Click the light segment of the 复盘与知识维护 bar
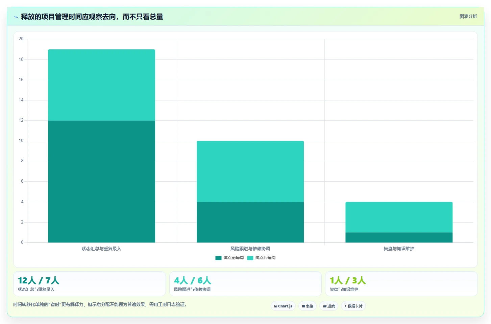Viewport: 491px width, 324px height. pos(399,217)
